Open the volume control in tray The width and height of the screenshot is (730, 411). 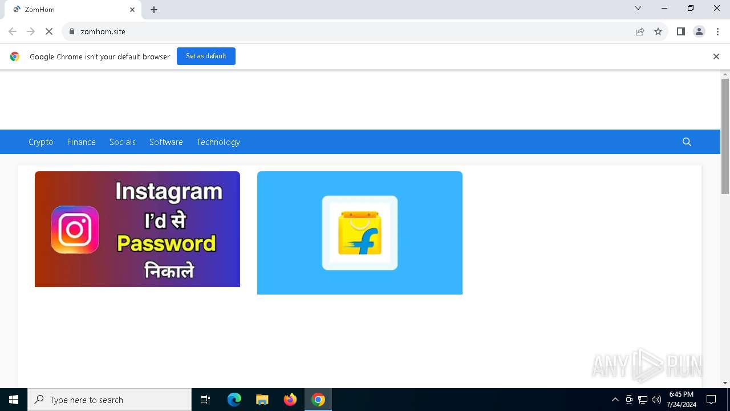[656, 400]
